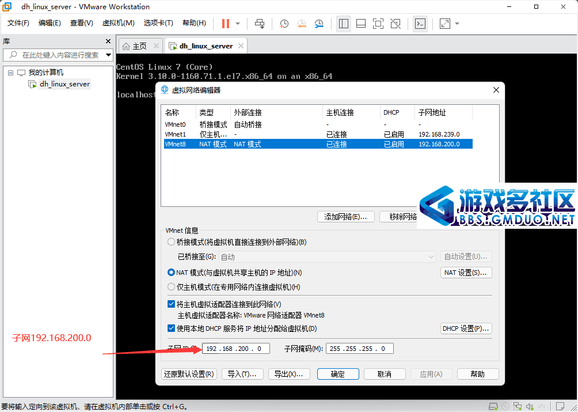
Task: Click the sound card status bar icon
Action: 530,406
